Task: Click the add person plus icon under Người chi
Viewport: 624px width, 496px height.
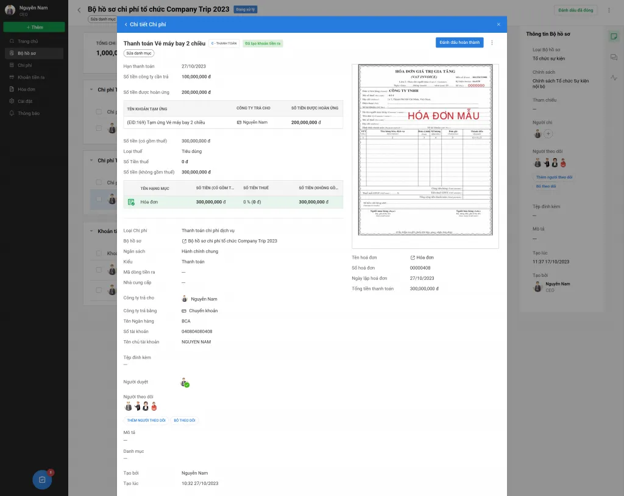Action: click(548, 133)
